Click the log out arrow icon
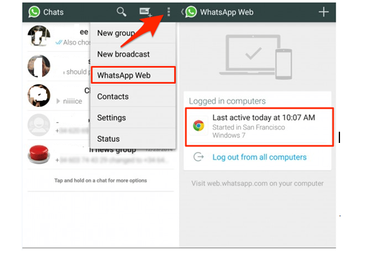 198,157
